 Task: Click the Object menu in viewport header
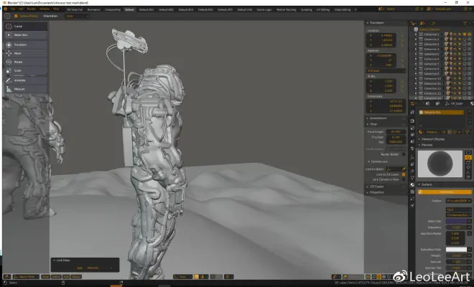point(76,276)
